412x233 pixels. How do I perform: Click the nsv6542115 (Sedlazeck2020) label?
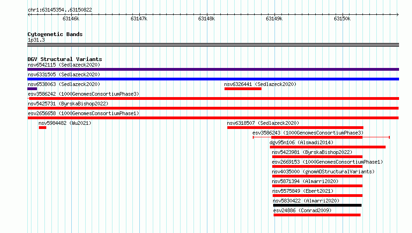tap(64, 65)
